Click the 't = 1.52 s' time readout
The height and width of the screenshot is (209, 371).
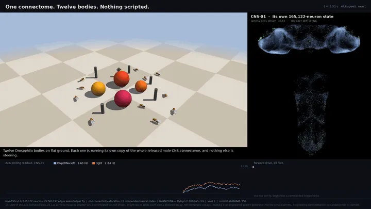[331, 7]
